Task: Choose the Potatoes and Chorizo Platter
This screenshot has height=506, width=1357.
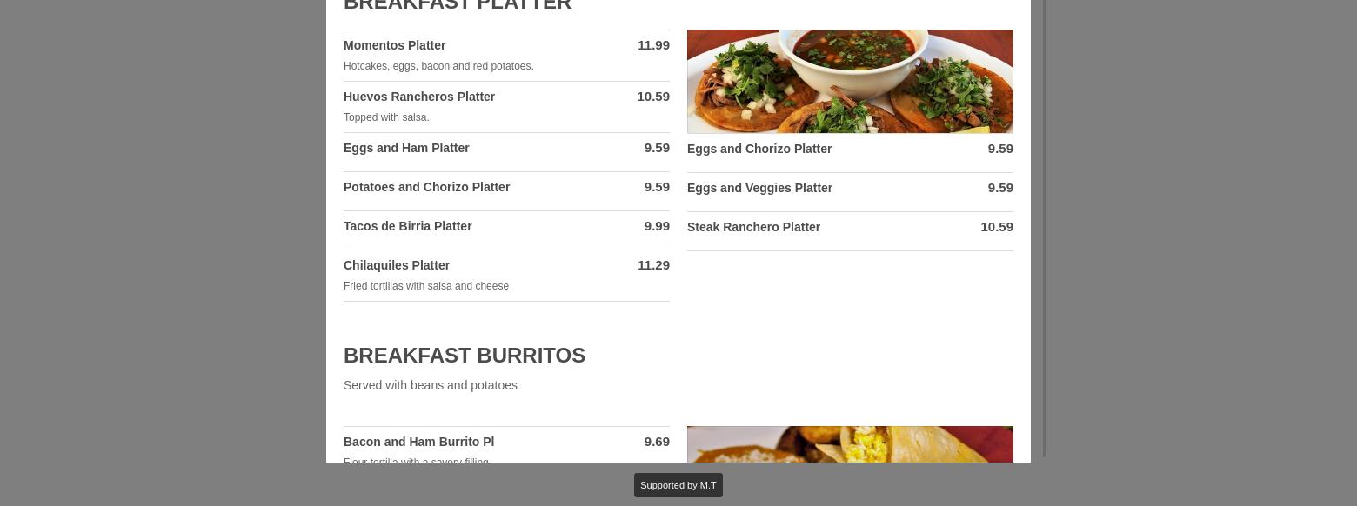Action: pyautogui.click(x=506, y=191)
